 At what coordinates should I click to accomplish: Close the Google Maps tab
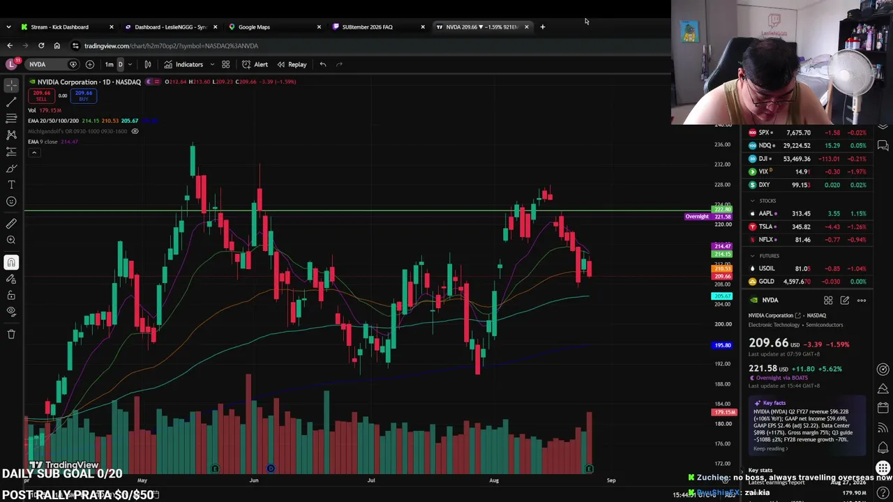(x=319, y=26)
